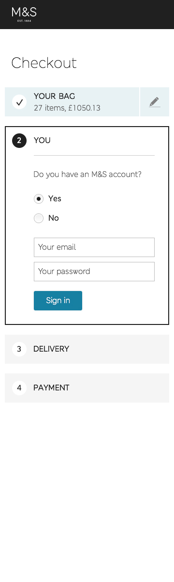Click the step 3 number circle

[19, 349]
